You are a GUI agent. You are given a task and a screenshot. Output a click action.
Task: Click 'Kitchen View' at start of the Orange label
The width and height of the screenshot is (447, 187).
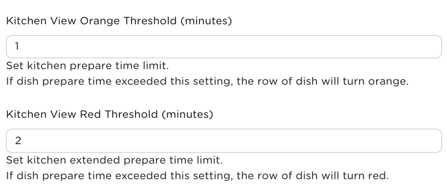tap(42, 21)
